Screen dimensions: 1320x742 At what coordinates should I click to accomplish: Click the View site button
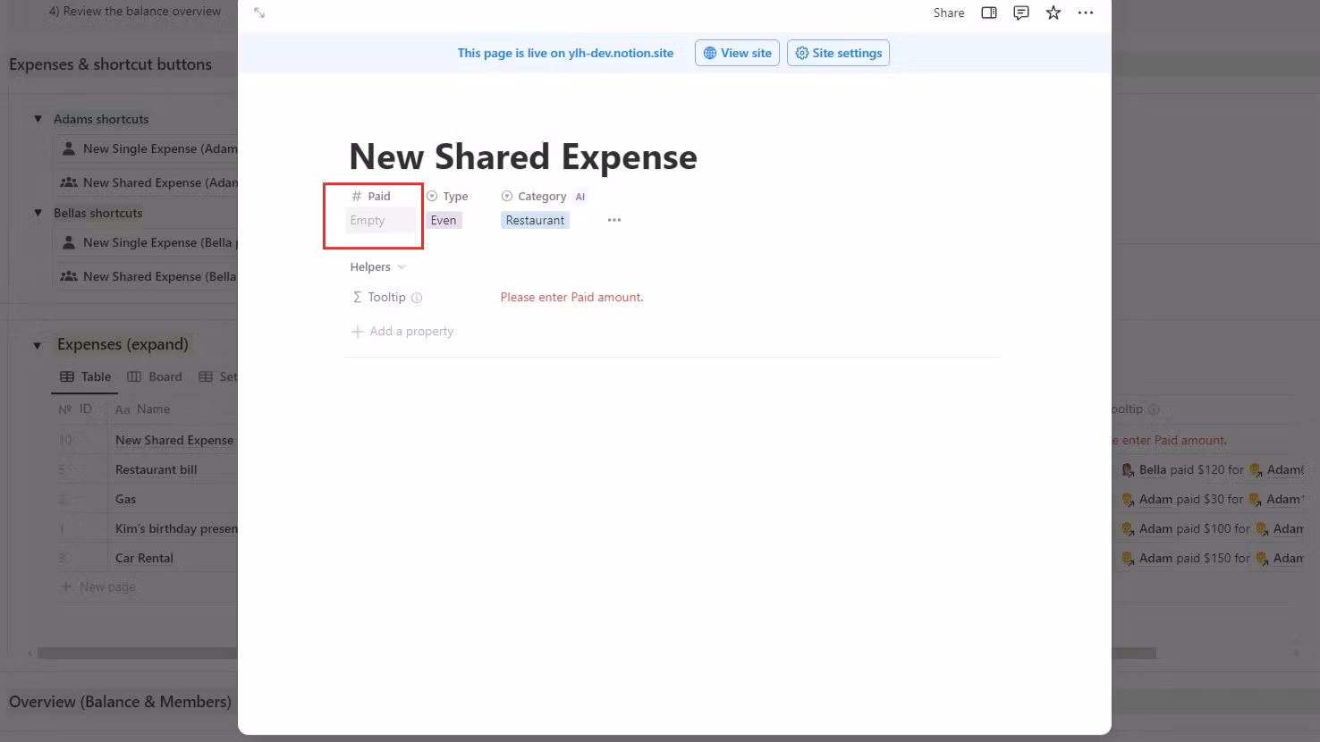pos(737,53)
